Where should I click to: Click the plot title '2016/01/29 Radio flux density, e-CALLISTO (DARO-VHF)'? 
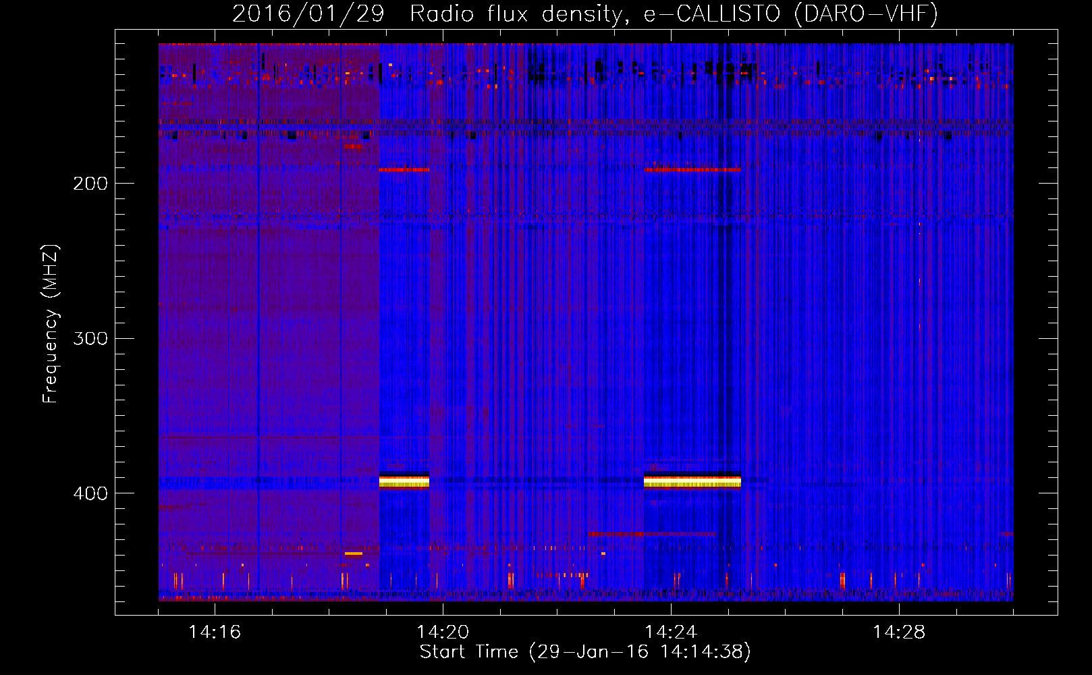coord(585,13)
